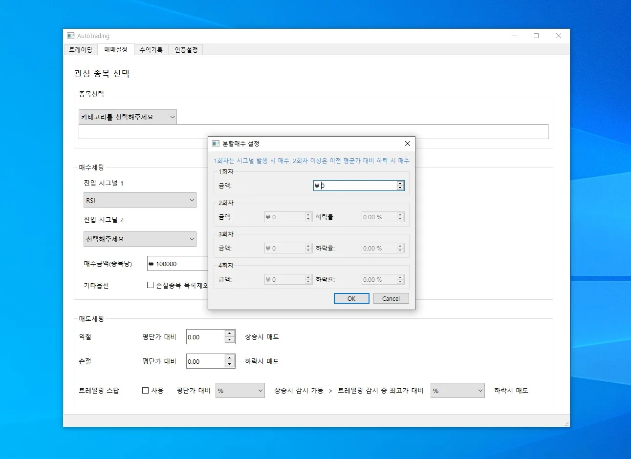Open the 카테고리를 선택해주세요 dropdown
Screen dimensions: 631x459
click(128, 117)
